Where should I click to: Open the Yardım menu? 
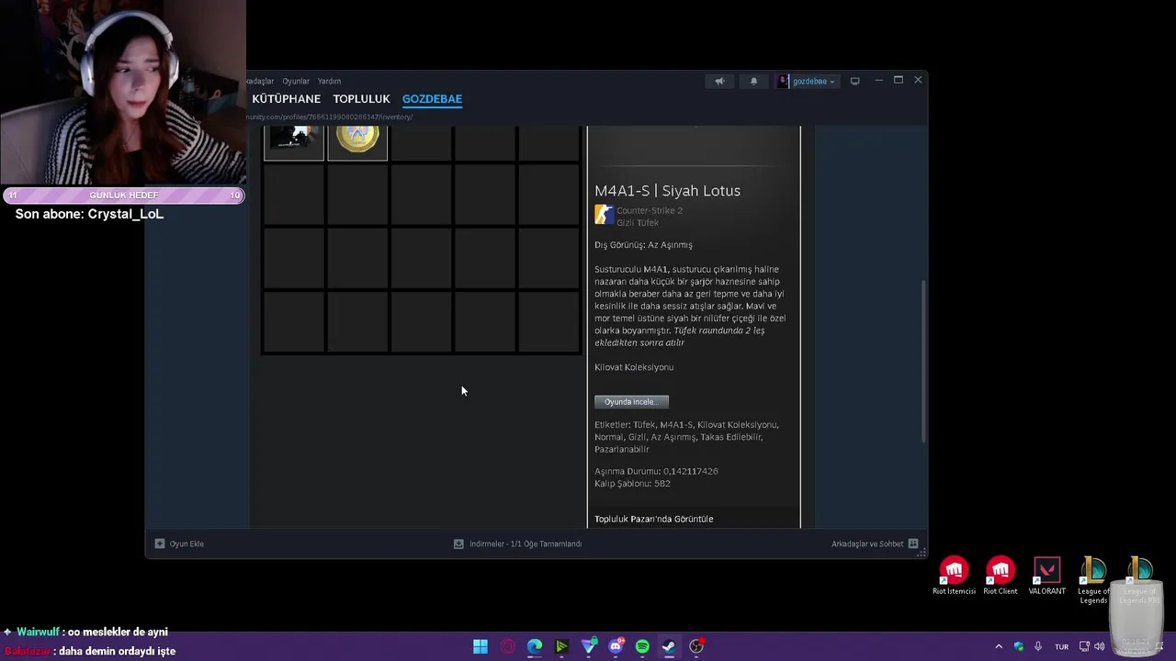pyautogui.click(x=329, y=81)
